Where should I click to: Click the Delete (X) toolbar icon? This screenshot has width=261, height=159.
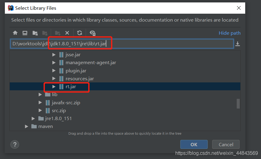67,33
